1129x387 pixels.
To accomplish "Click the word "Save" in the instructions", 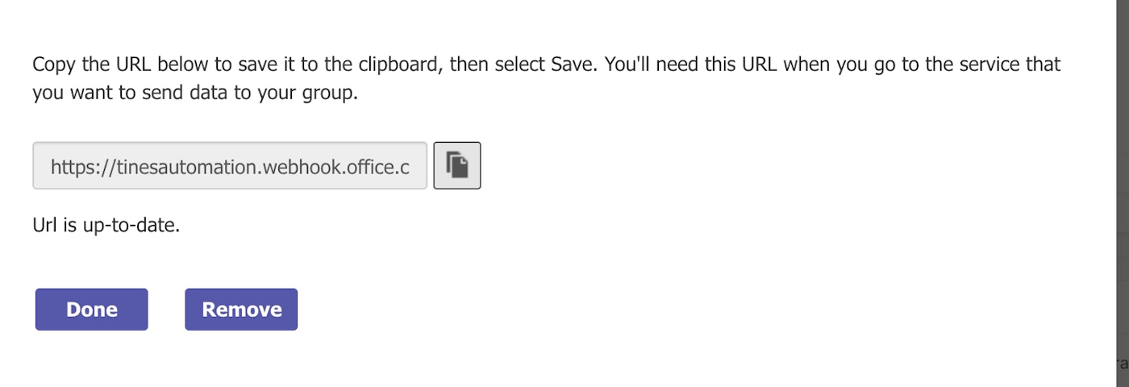I will click(x=573, y=64).
